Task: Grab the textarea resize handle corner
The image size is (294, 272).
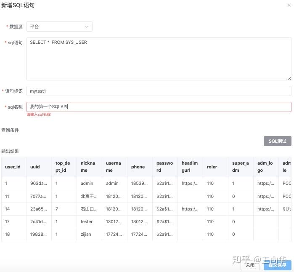Action: pyautogui.click(x=289, y=79)
